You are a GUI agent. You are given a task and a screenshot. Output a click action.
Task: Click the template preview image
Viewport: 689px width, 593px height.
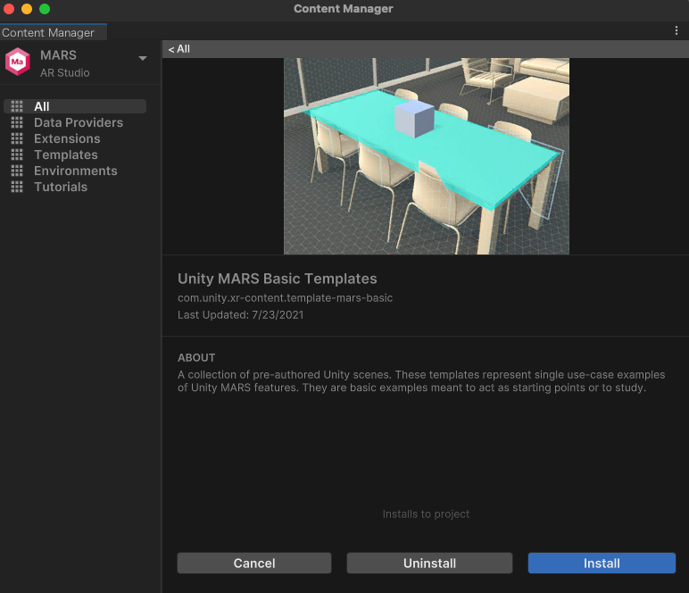427,156
